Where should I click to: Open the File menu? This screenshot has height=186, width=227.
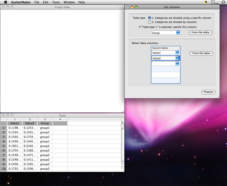pyautogui.click(x=37, y=2)
